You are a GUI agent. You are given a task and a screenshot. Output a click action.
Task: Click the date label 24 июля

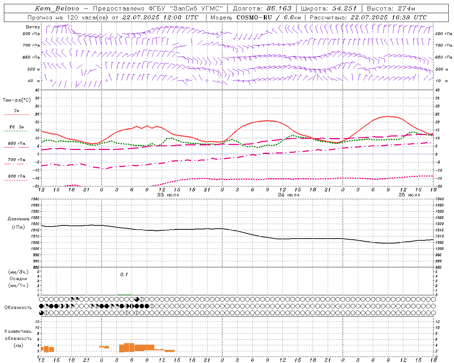[289, 195]
